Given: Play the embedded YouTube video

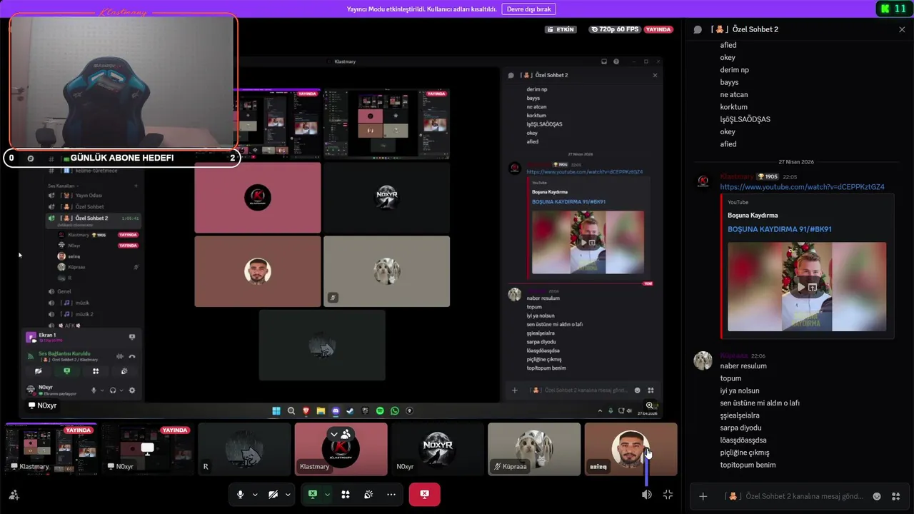Looking at the screenshot, I should [x=801, y=287].
